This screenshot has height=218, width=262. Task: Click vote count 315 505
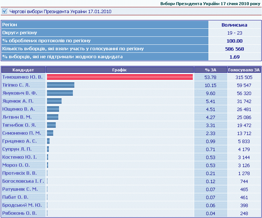244,77
